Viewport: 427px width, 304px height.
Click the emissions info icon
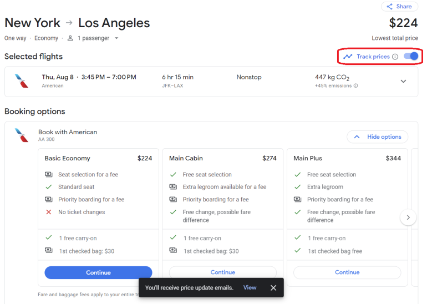[x=355, y=86]
